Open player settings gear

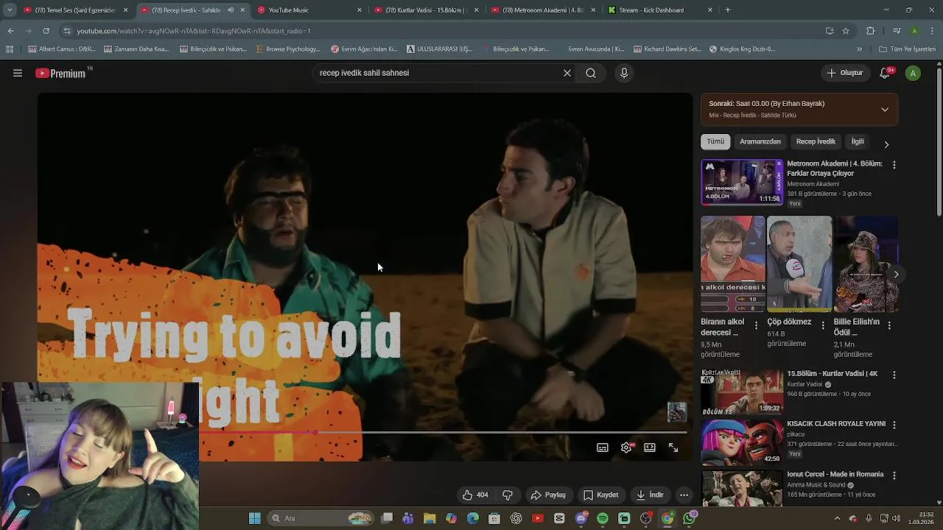pyautogui.click(x=626, y=448)
